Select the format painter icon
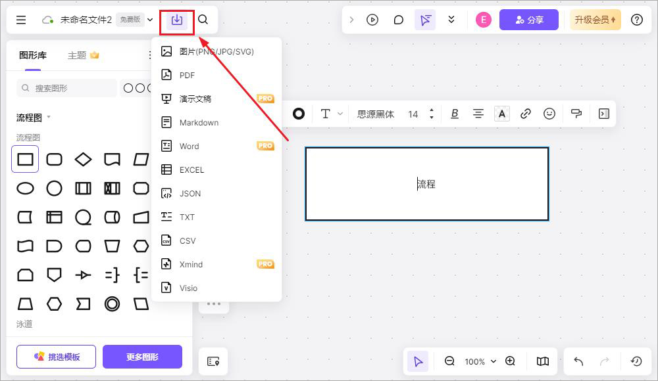 point(576,114)
